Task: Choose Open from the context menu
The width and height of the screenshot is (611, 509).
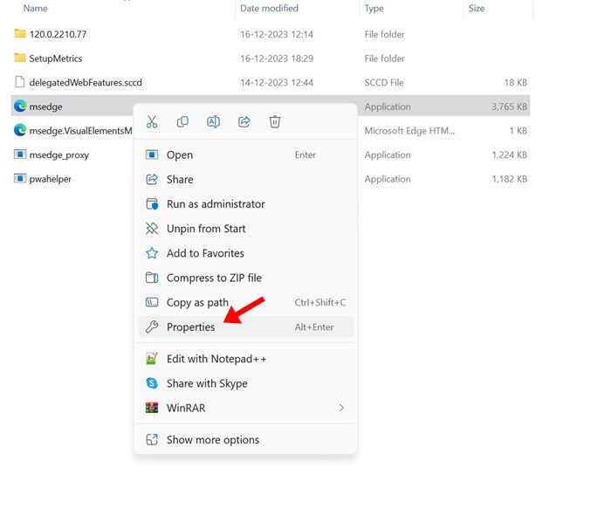Action: (x=245, y=155)
